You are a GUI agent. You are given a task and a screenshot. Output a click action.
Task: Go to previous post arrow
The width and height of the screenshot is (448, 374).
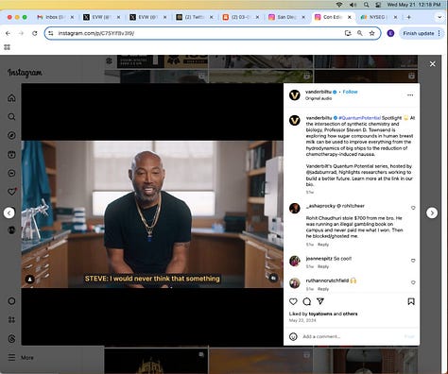click(9, 213)
